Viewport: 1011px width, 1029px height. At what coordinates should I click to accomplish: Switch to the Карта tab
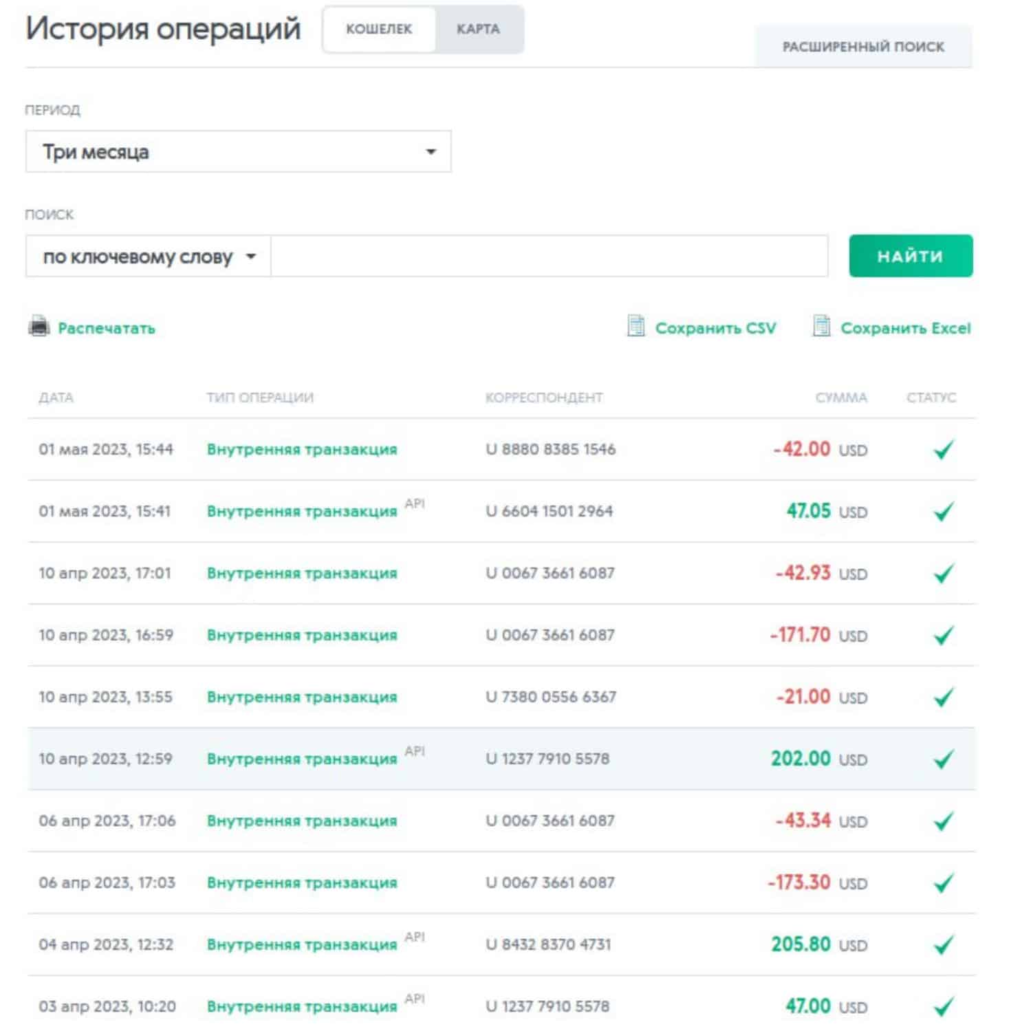coord(479,30)
